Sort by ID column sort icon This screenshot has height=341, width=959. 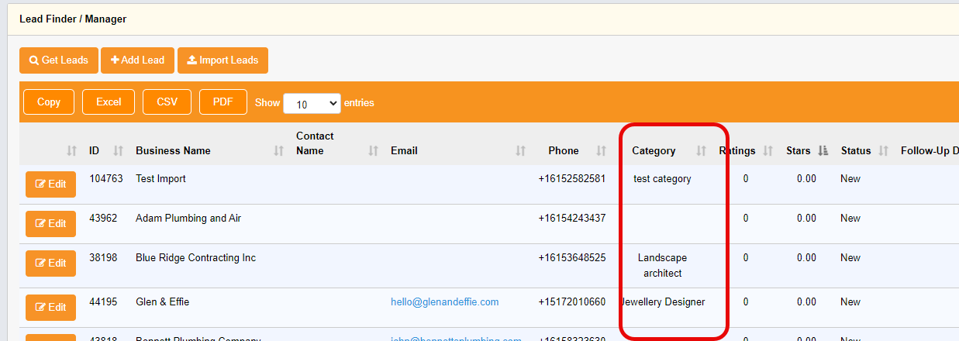[x=119, y=151]
